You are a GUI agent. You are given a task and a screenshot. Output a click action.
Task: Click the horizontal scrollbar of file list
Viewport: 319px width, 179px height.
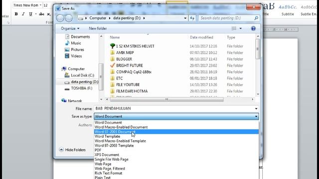tap(166, 99)
